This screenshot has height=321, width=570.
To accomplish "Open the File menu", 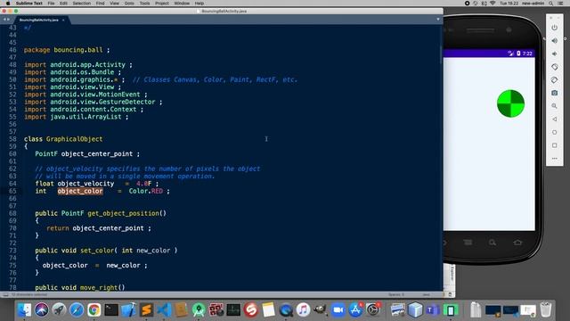I will pos(51,3).
